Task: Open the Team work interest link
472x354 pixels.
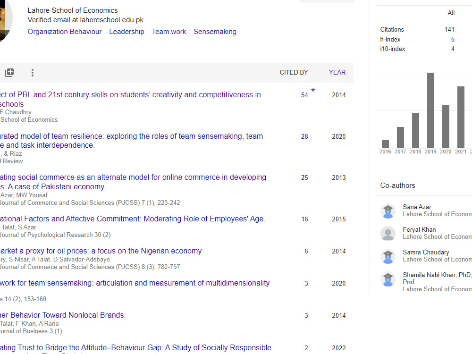Action: point(169,32)
